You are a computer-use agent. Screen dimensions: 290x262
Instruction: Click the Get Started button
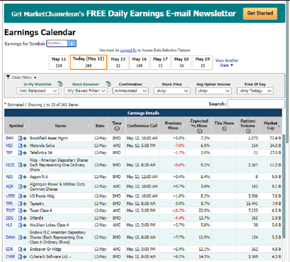(x=260, y=13)
